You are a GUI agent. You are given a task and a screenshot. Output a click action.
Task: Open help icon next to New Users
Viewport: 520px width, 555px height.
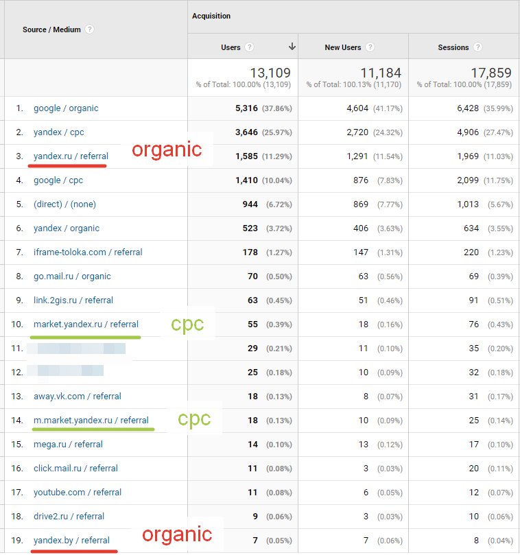point(370,47)
